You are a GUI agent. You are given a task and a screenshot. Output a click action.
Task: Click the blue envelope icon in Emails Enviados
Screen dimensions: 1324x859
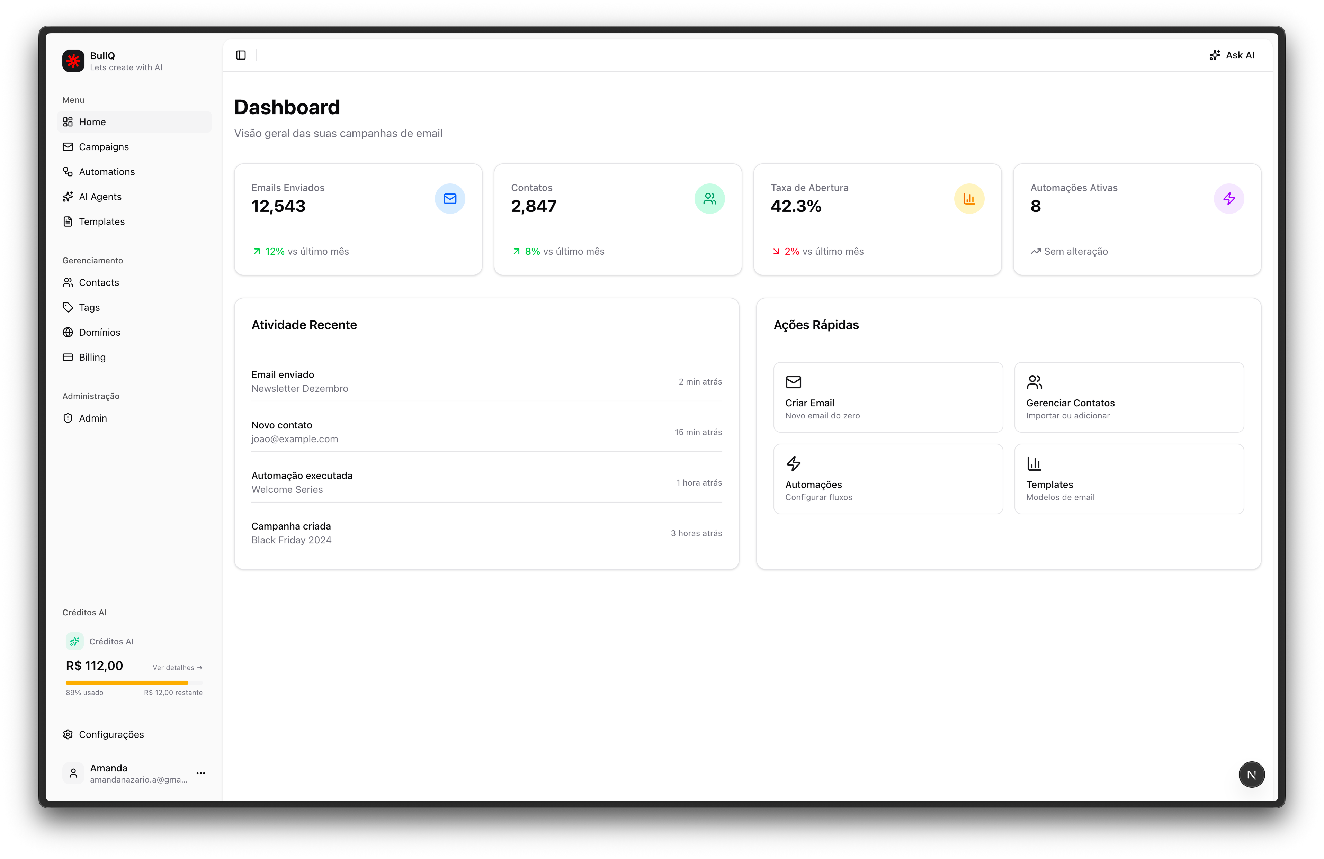(x=449, y=199)
